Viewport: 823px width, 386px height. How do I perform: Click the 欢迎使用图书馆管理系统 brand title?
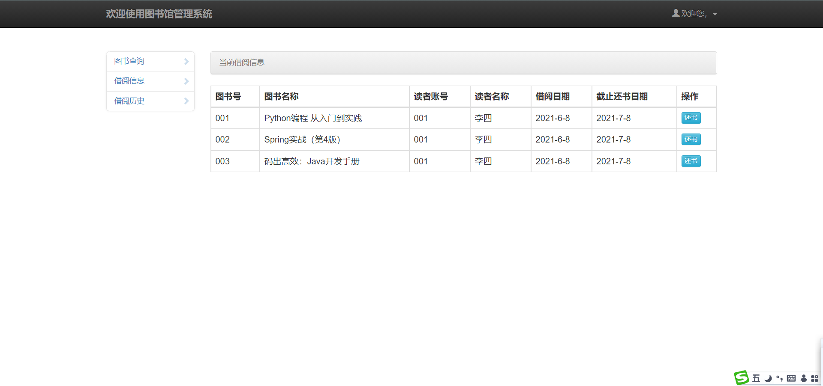tap(159, 14)
